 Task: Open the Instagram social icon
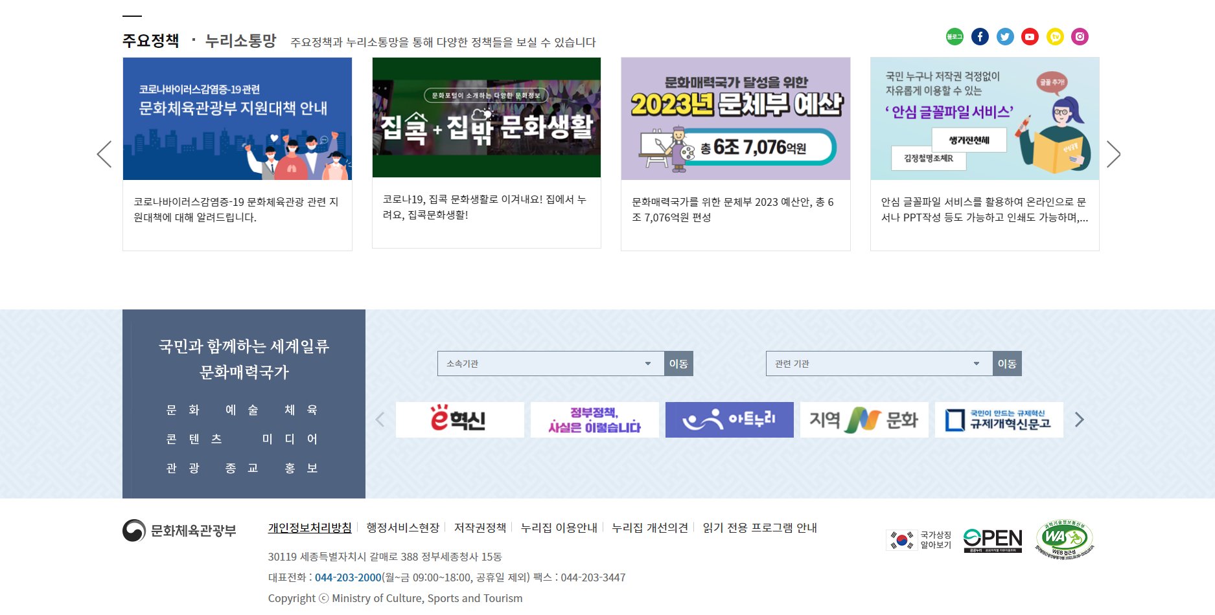click(1080, 37)
